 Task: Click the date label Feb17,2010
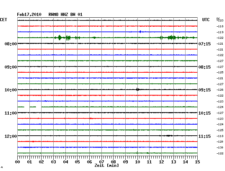tap(29, 15)
